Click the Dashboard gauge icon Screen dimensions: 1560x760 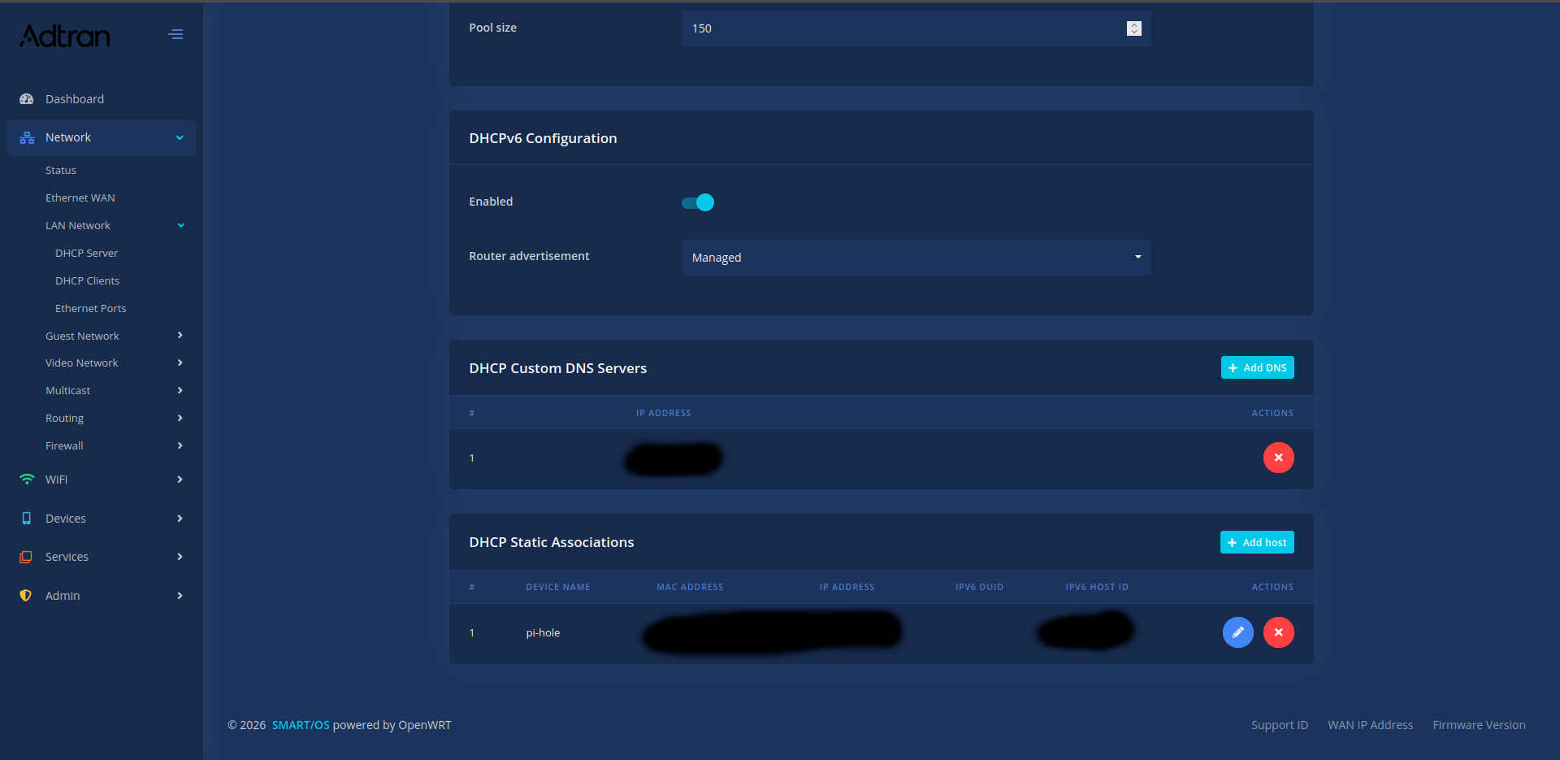pos(27,99)
